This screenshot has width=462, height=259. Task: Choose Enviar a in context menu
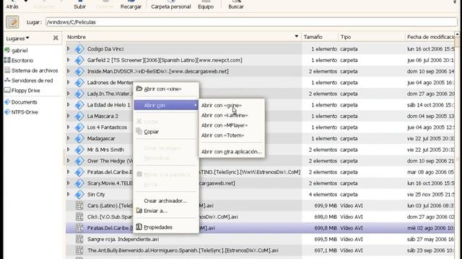coord(166,211)
